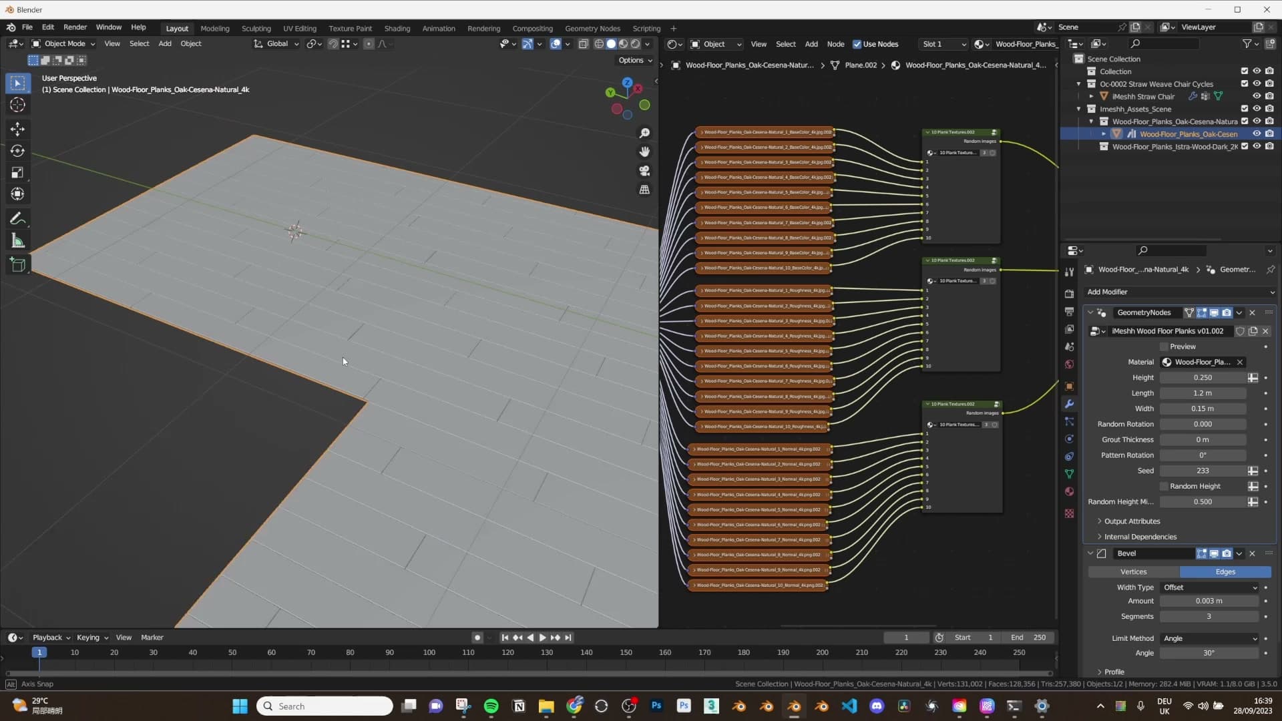Enable the Preview checkbox in GeometryNodes

click(x=1164, y=346)
